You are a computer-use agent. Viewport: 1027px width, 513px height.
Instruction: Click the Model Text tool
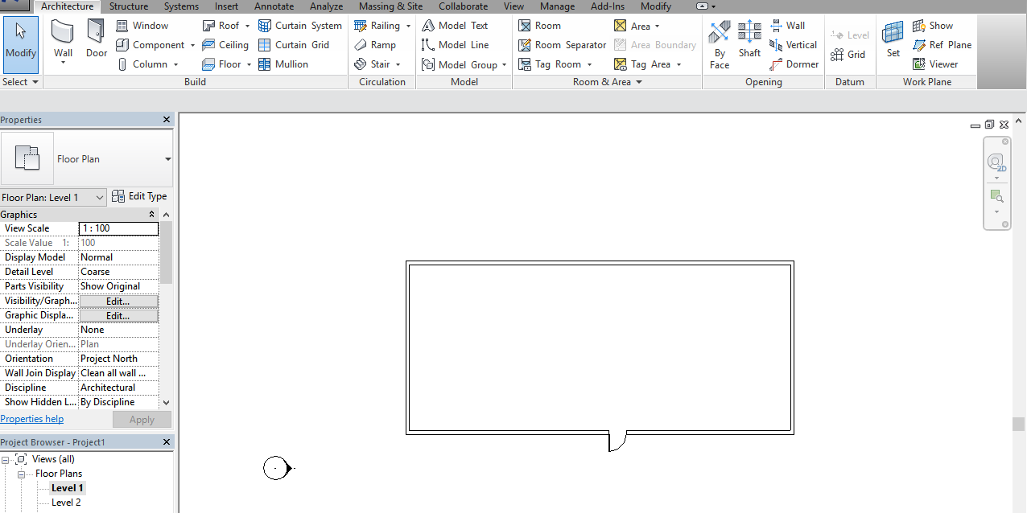(455, 26)
